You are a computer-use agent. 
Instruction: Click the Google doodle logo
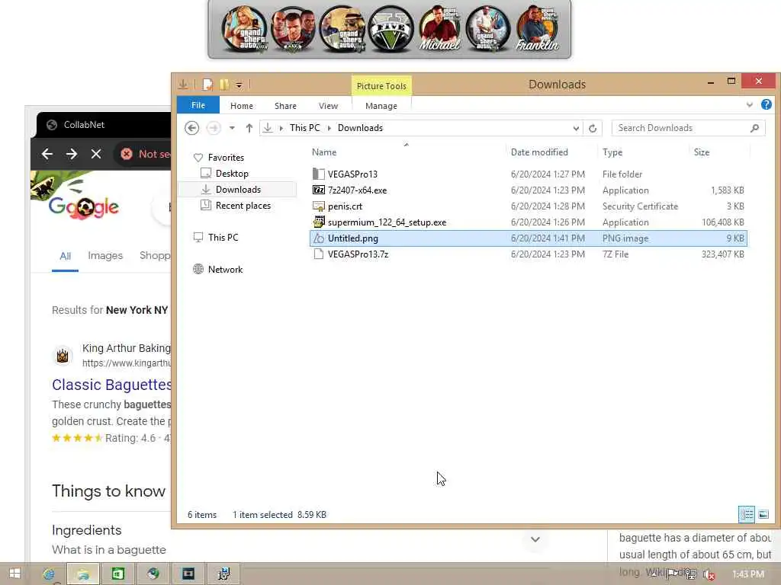coord(83,206)
